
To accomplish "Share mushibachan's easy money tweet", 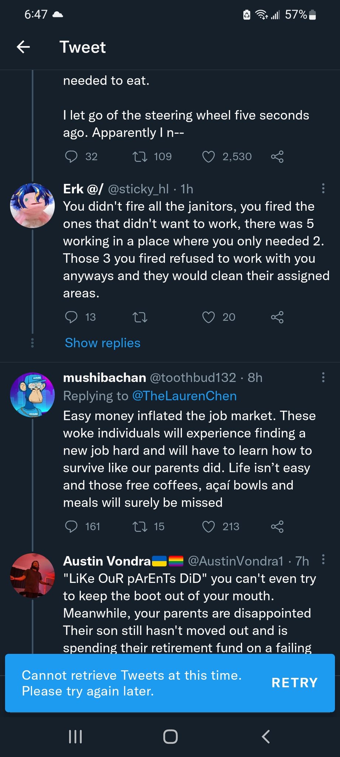I will tap(277, 526).
